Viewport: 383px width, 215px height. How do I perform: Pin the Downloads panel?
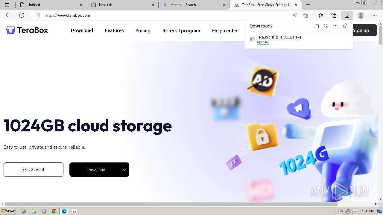(x=345, y=26)
